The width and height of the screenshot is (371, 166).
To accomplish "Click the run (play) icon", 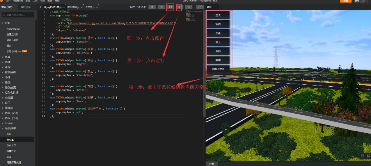I will [179, 7].
